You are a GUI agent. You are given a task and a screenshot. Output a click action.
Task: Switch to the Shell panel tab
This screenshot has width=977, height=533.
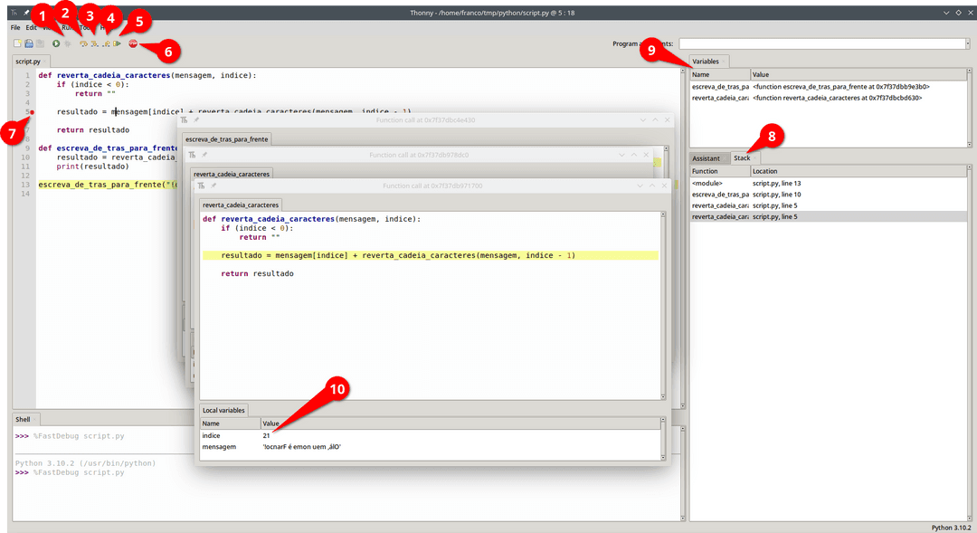[x=24, y=419]
